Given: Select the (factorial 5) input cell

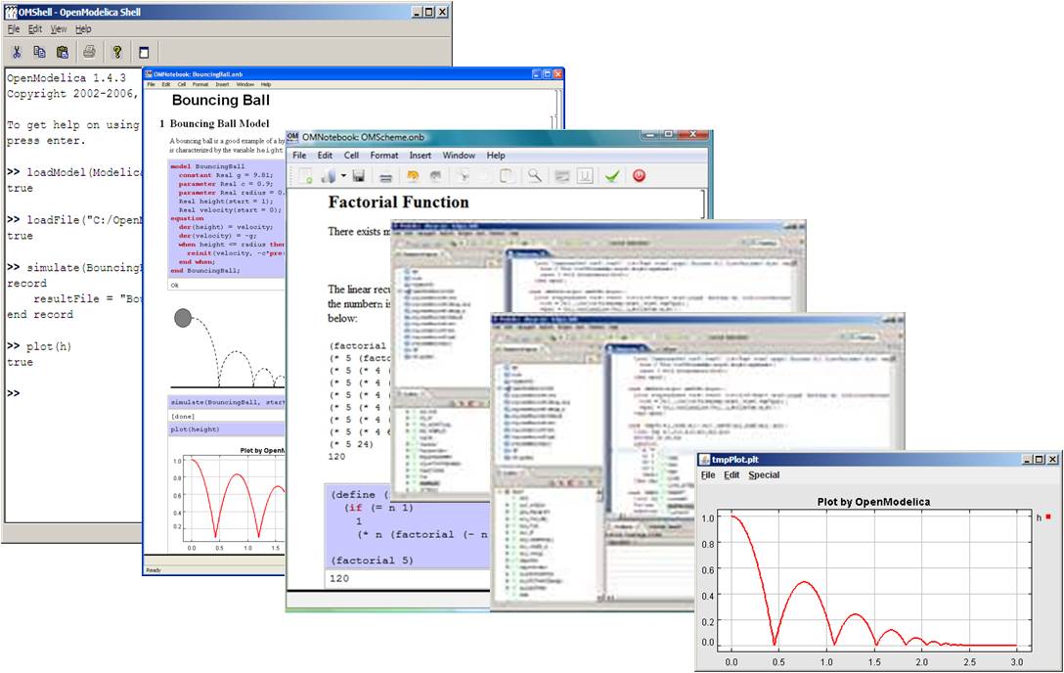Looking at the screenshot, I should pyautogui.click(x=372, y=560).
